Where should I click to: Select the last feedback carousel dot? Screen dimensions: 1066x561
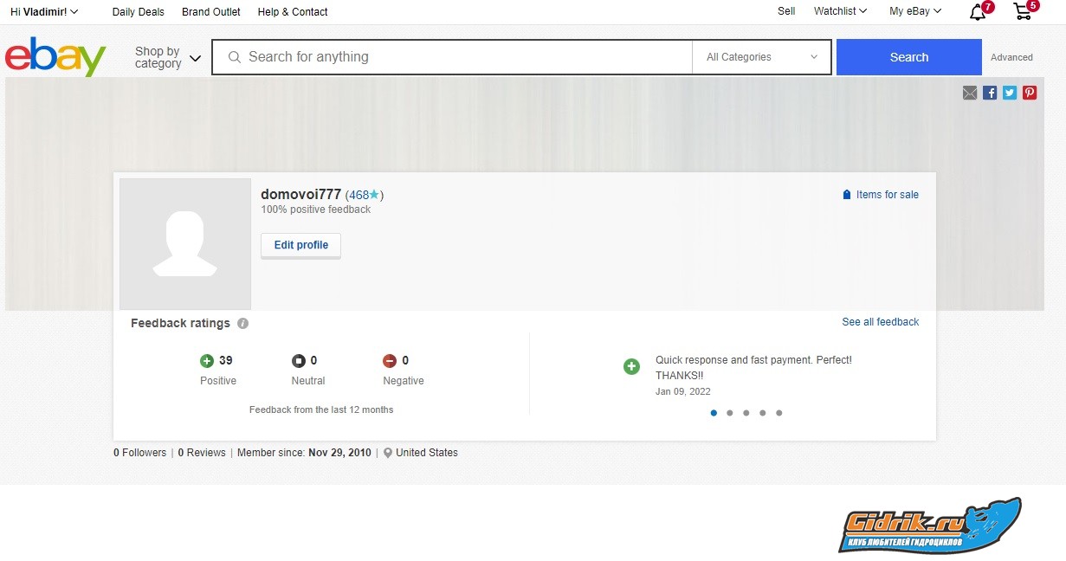779,413
